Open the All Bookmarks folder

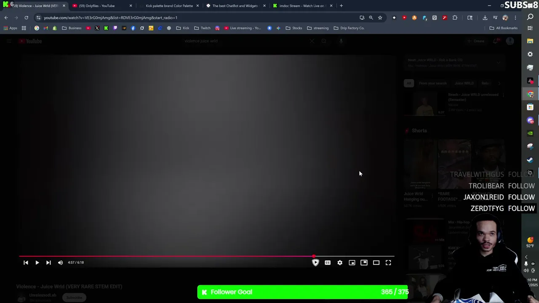(x=503, y=28)
